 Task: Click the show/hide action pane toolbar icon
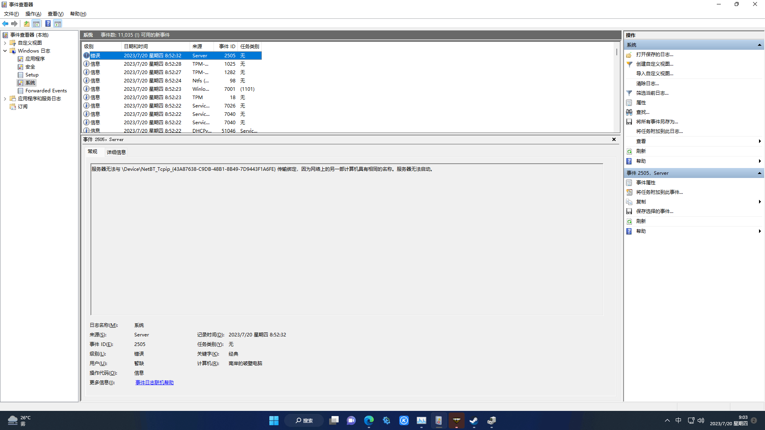(58, 24)
